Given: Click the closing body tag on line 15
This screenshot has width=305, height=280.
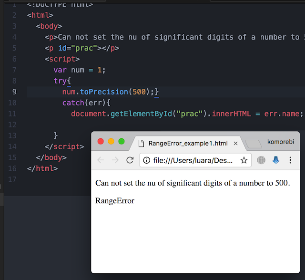Looking at the screenshot, I should (x=51, y=157).
